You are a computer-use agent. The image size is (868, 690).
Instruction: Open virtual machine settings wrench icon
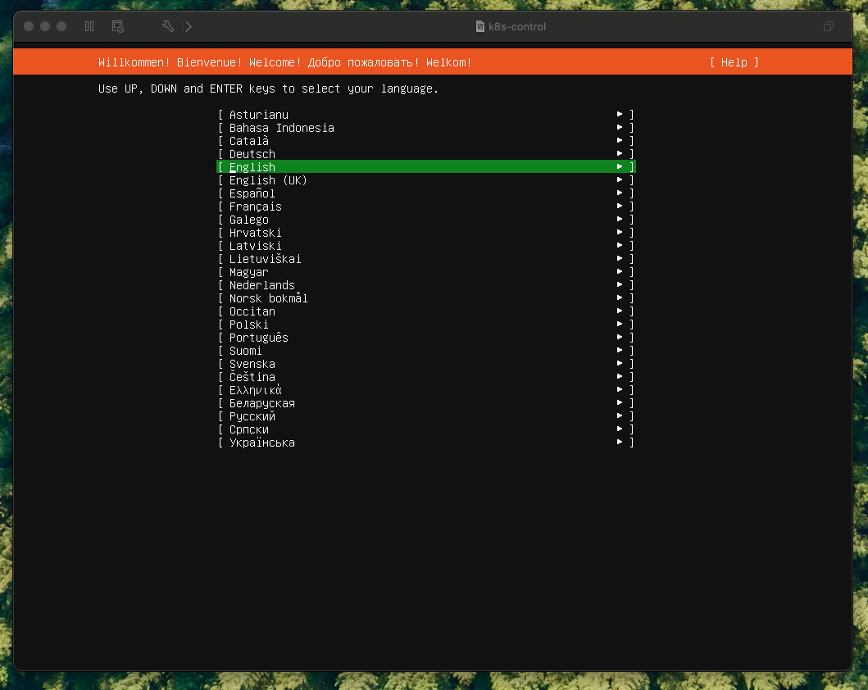click(x=167, y=26)
